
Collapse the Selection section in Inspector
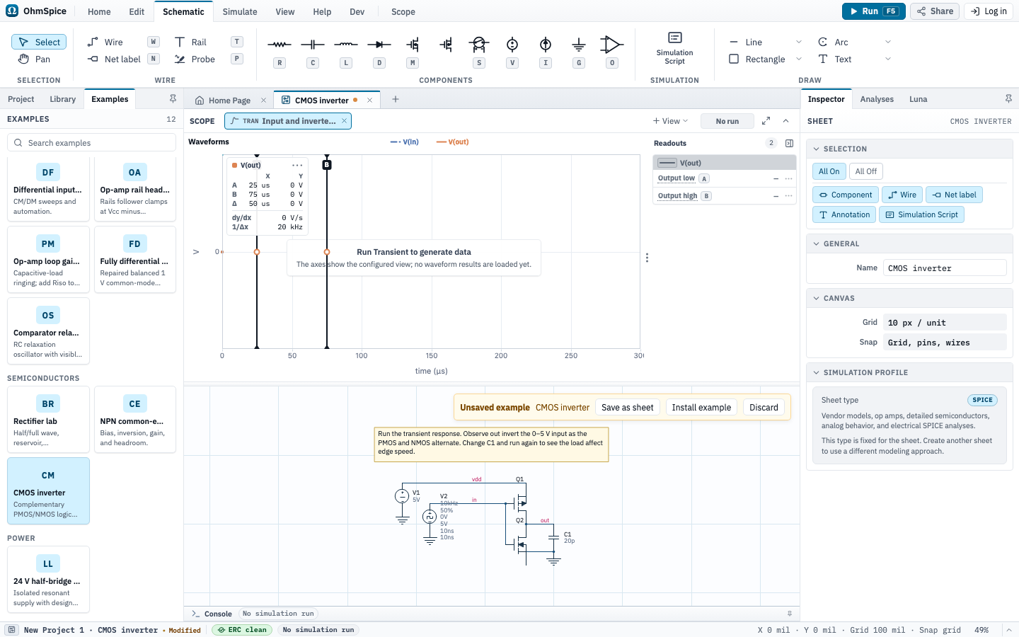[x=817, y=149]
